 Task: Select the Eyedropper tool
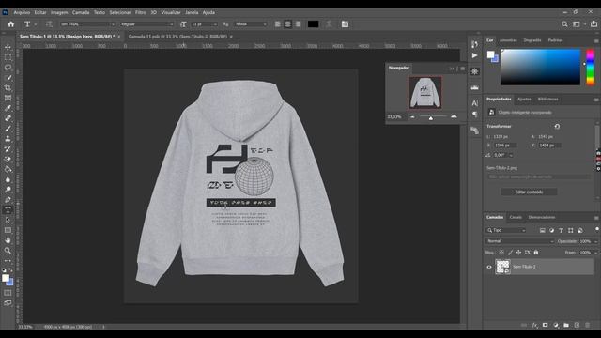click(x=8, y=108)
